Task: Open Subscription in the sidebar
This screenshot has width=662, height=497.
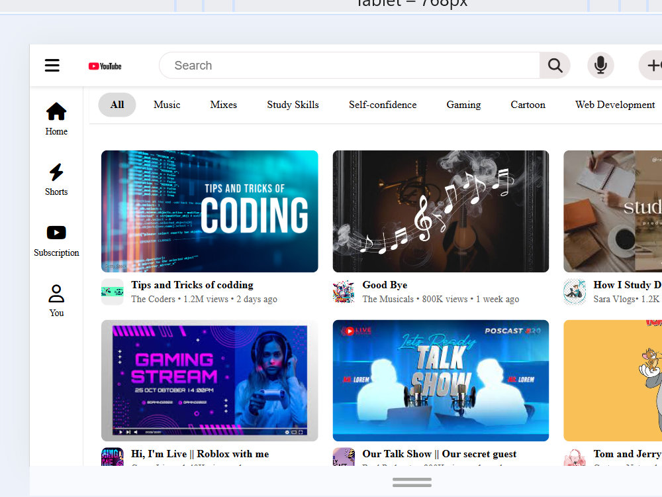Action: coord(56,241)
